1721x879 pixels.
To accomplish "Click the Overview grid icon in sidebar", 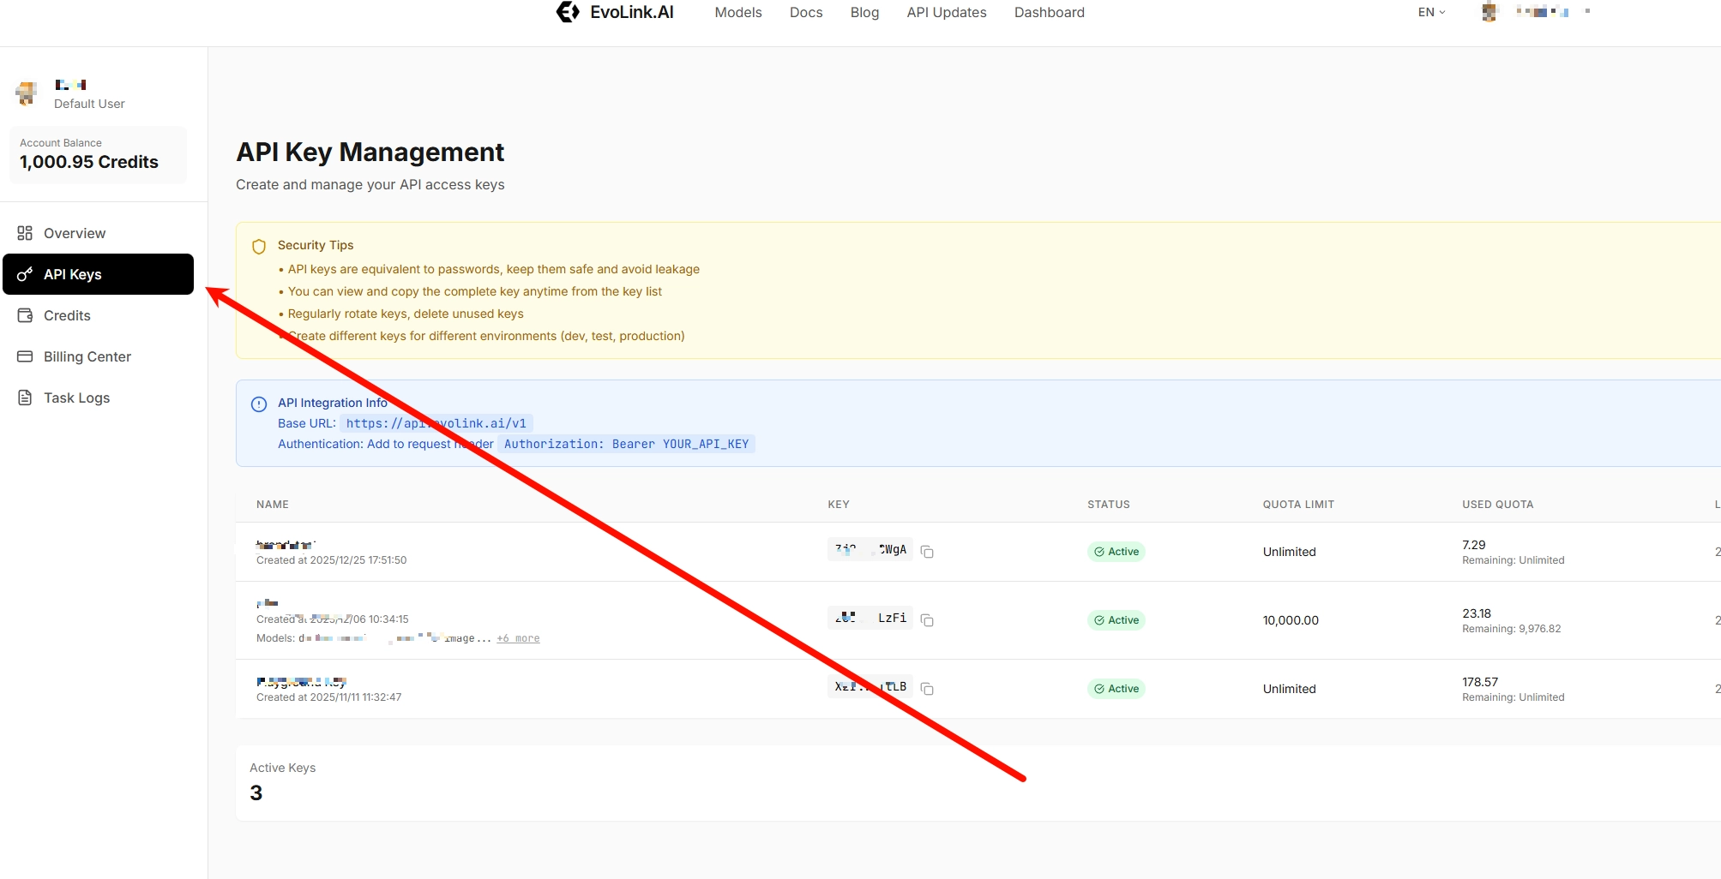I will [25, 233].
